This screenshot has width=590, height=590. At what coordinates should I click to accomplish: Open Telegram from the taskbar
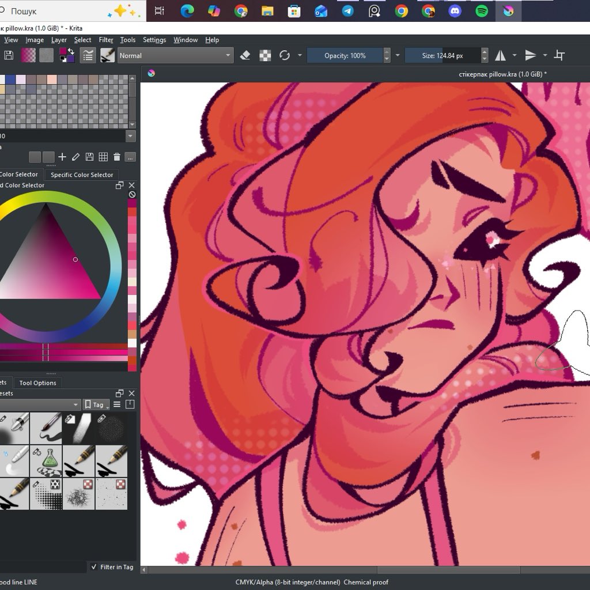[347, 11]
